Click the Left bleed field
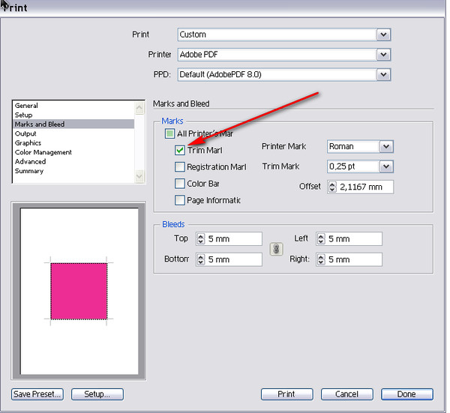The image size is (450, 413). [354, 238]
